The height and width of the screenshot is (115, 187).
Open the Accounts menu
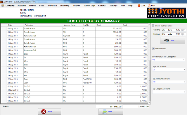coord(22,6)
